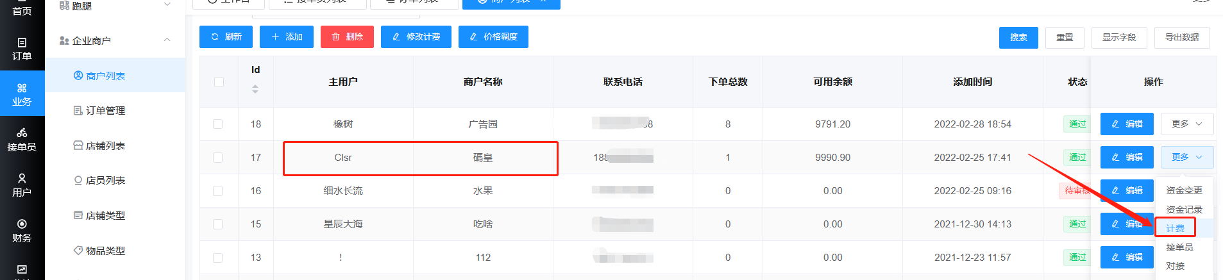Collapse the 企业商户 menu group
Image resolution: width=1223 pixels, height=280 pixels.
coord(115,40)
